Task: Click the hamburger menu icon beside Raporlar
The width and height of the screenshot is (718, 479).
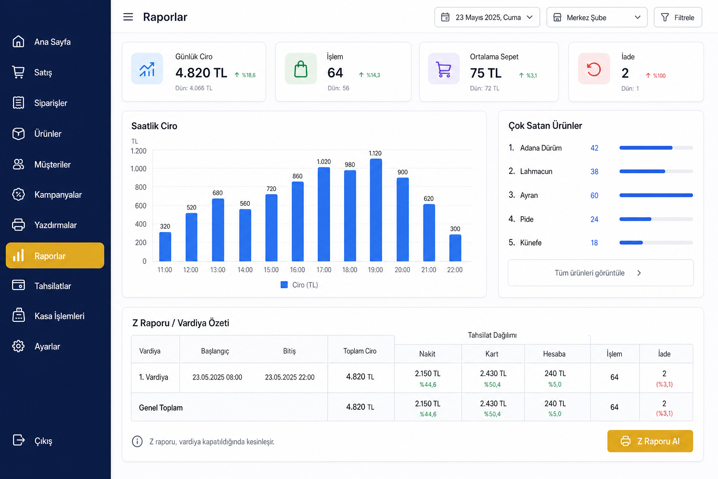Action: pos(128,17)
